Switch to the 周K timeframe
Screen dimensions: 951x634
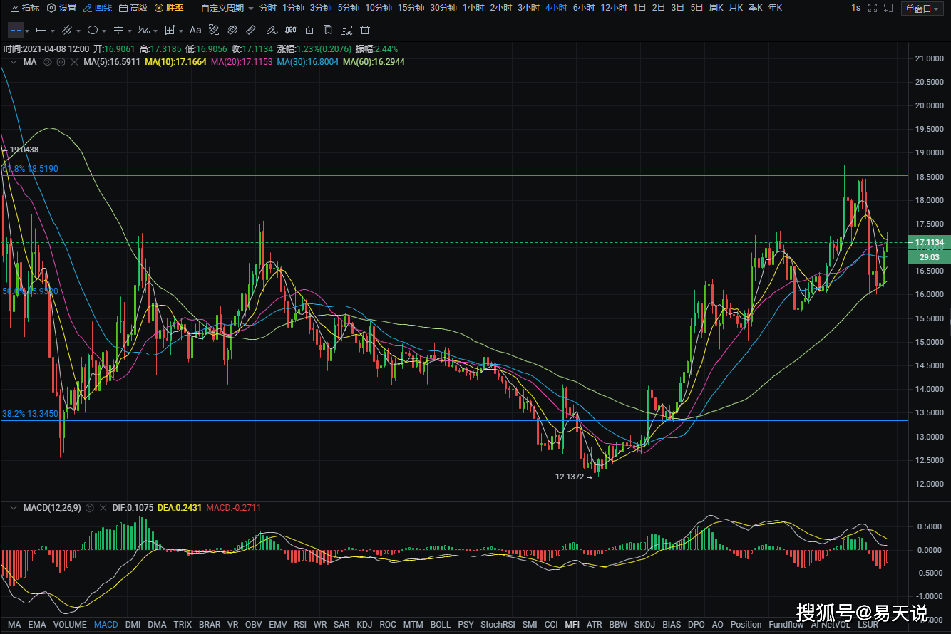pos(716,8)
